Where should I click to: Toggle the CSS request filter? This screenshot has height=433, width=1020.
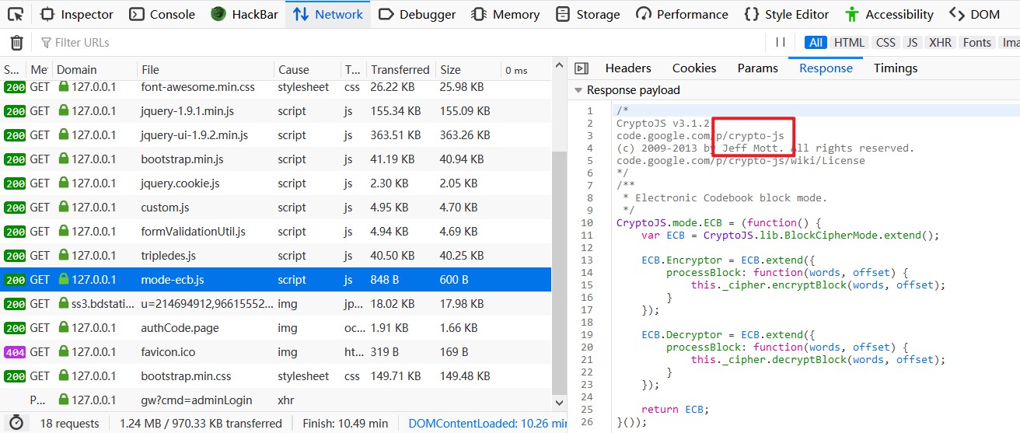886,43
